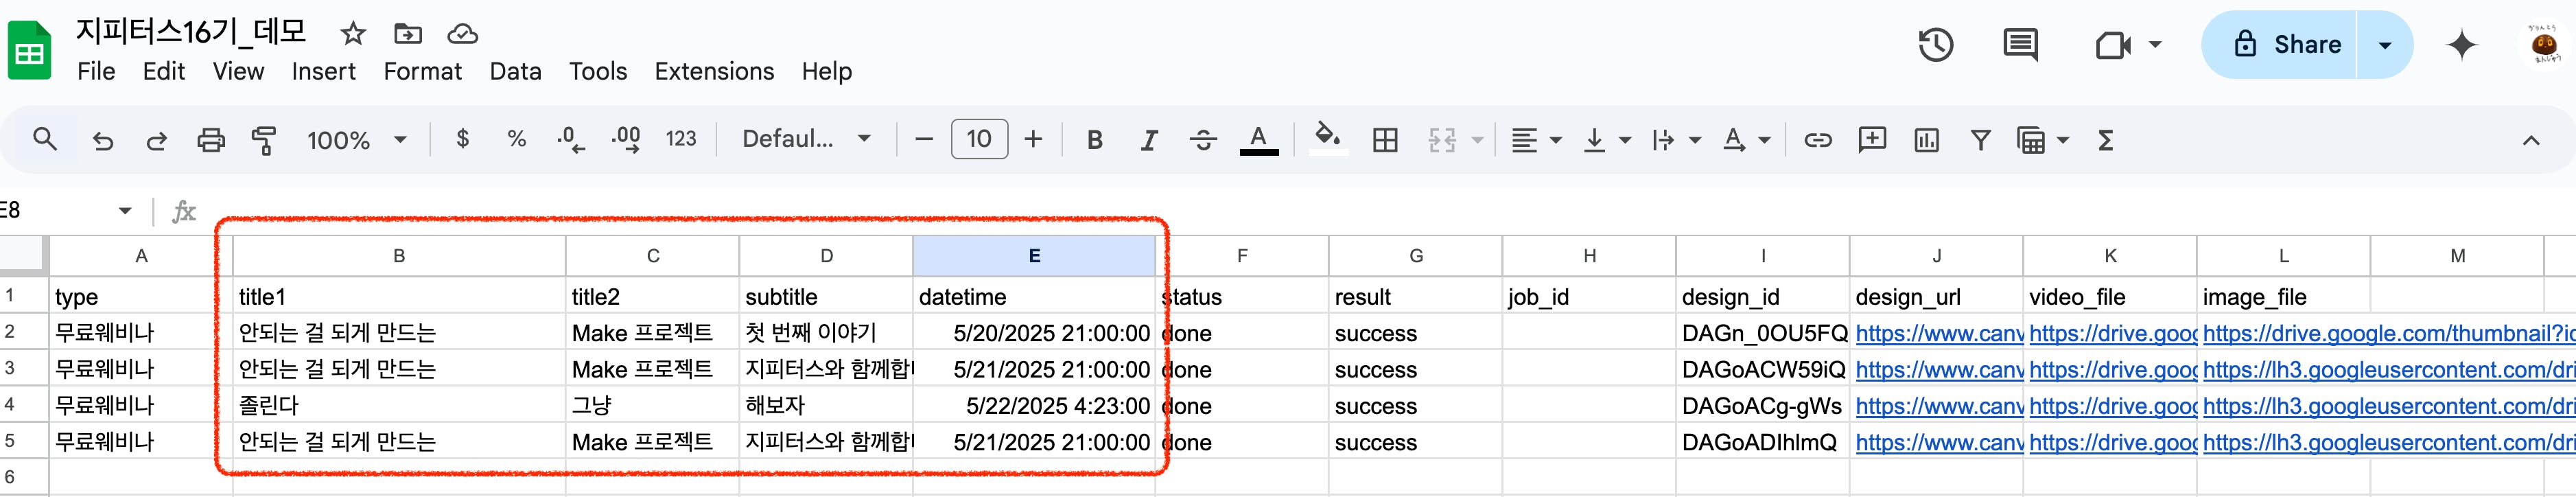The height and width of the screenshot is (497, 2576).
Task: Click the create filter funnel icon
Action: coord(1980,140)
